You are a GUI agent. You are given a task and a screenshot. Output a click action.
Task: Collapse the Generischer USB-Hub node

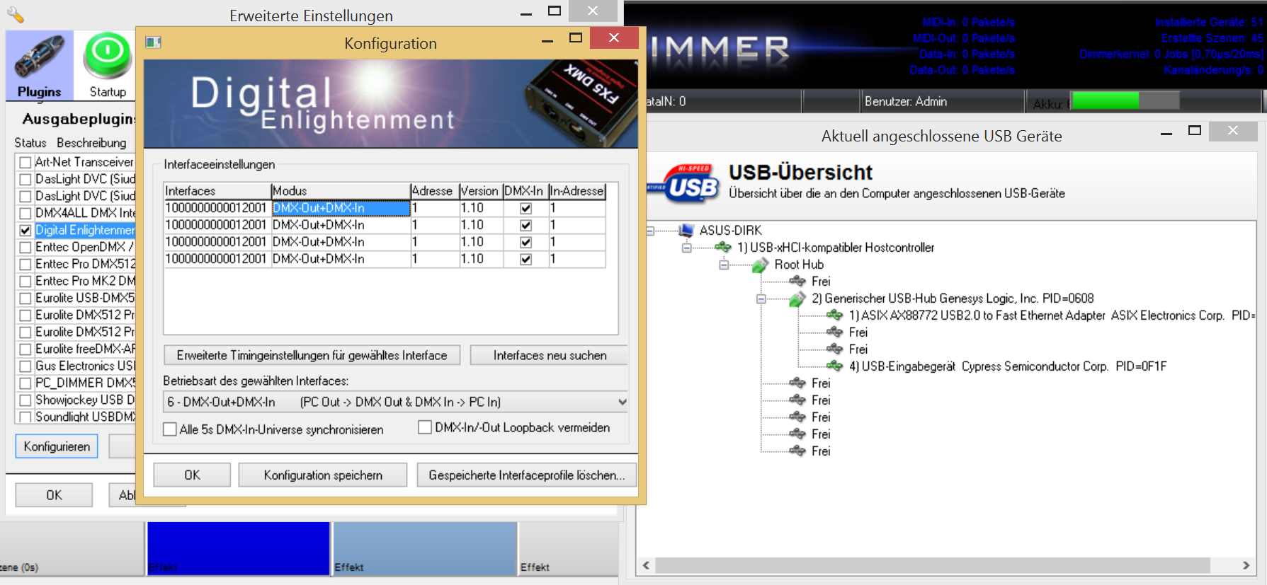click(x=761, y=299)
